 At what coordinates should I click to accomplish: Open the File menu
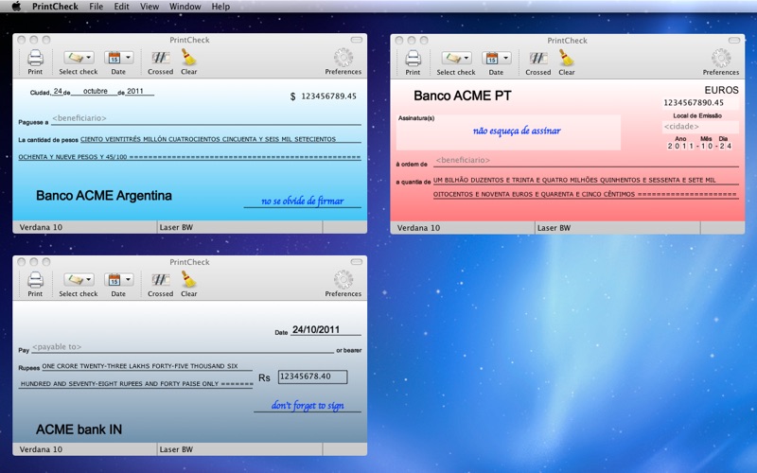[97, 7]
